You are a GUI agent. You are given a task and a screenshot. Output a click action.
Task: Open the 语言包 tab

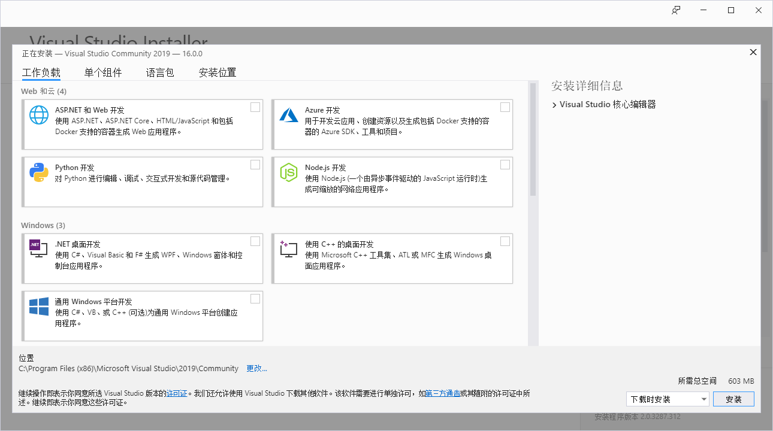tap(160, 73)
